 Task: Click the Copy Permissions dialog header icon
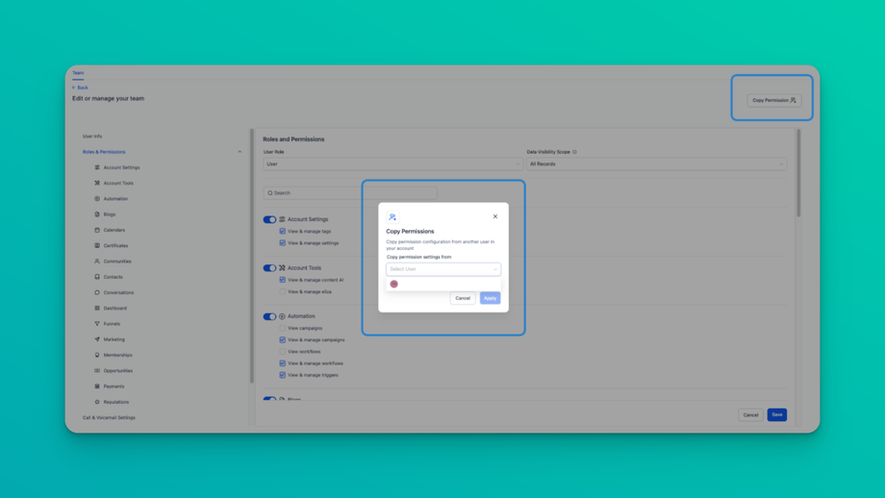click(x=392, y=217)
